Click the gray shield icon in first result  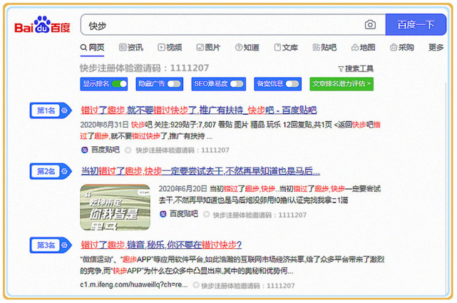128,150
